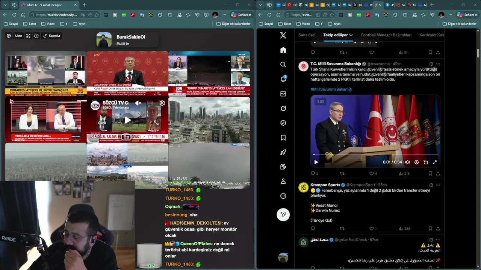
Task: Open Krampon Sports profile name
Action: [325, 185]
